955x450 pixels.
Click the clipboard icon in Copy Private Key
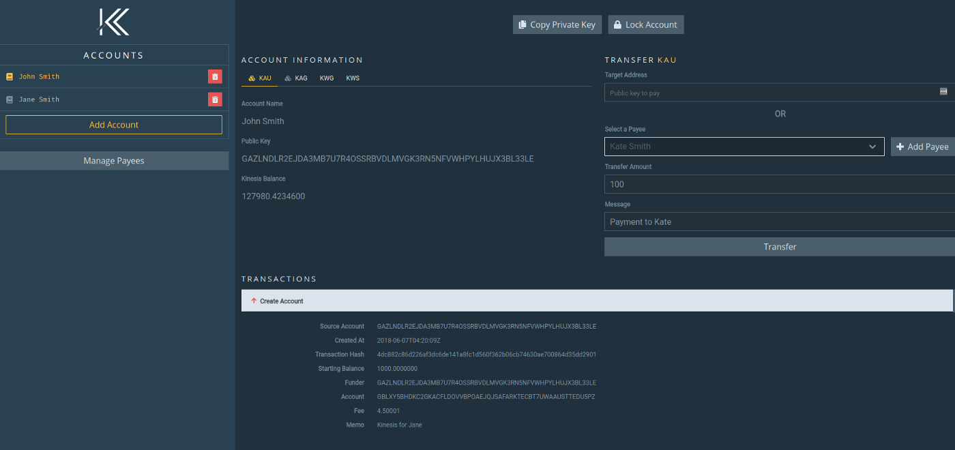click(523, 25)
